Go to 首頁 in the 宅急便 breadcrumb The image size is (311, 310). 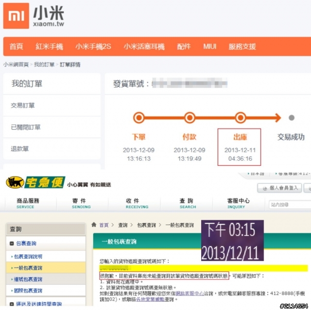click(x=104, y=225)
